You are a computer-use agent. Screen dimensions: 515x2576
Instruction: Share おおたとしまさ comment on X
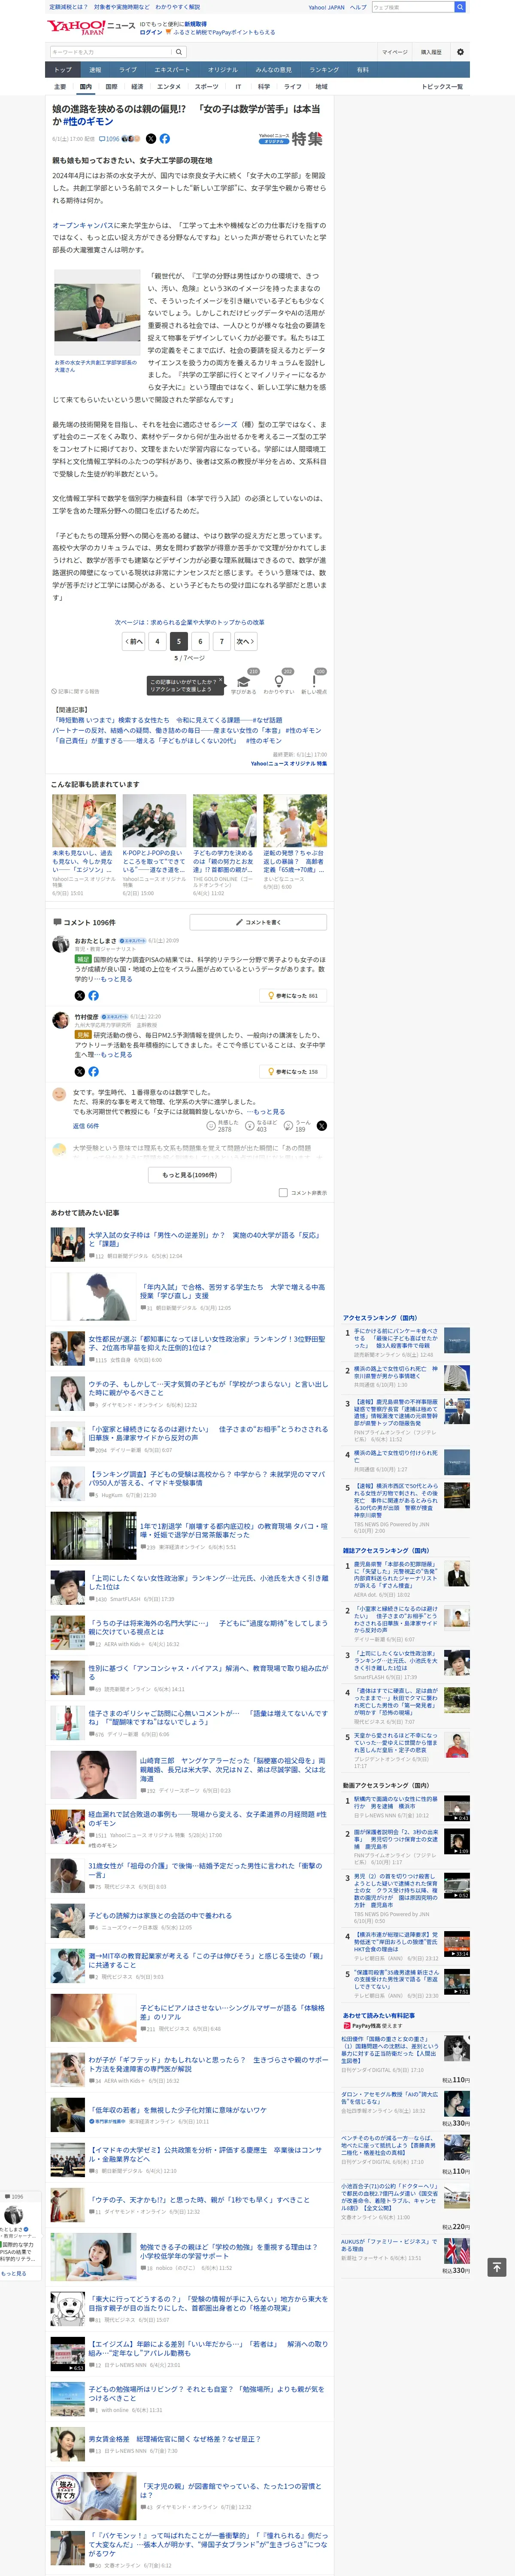[x=80, y=996]
